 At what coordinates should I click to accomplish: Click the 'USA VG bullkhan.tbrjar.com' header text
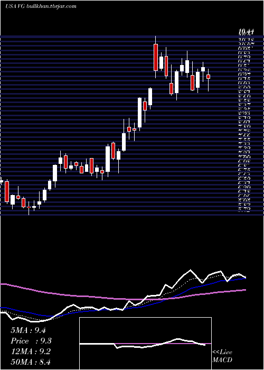41,6
